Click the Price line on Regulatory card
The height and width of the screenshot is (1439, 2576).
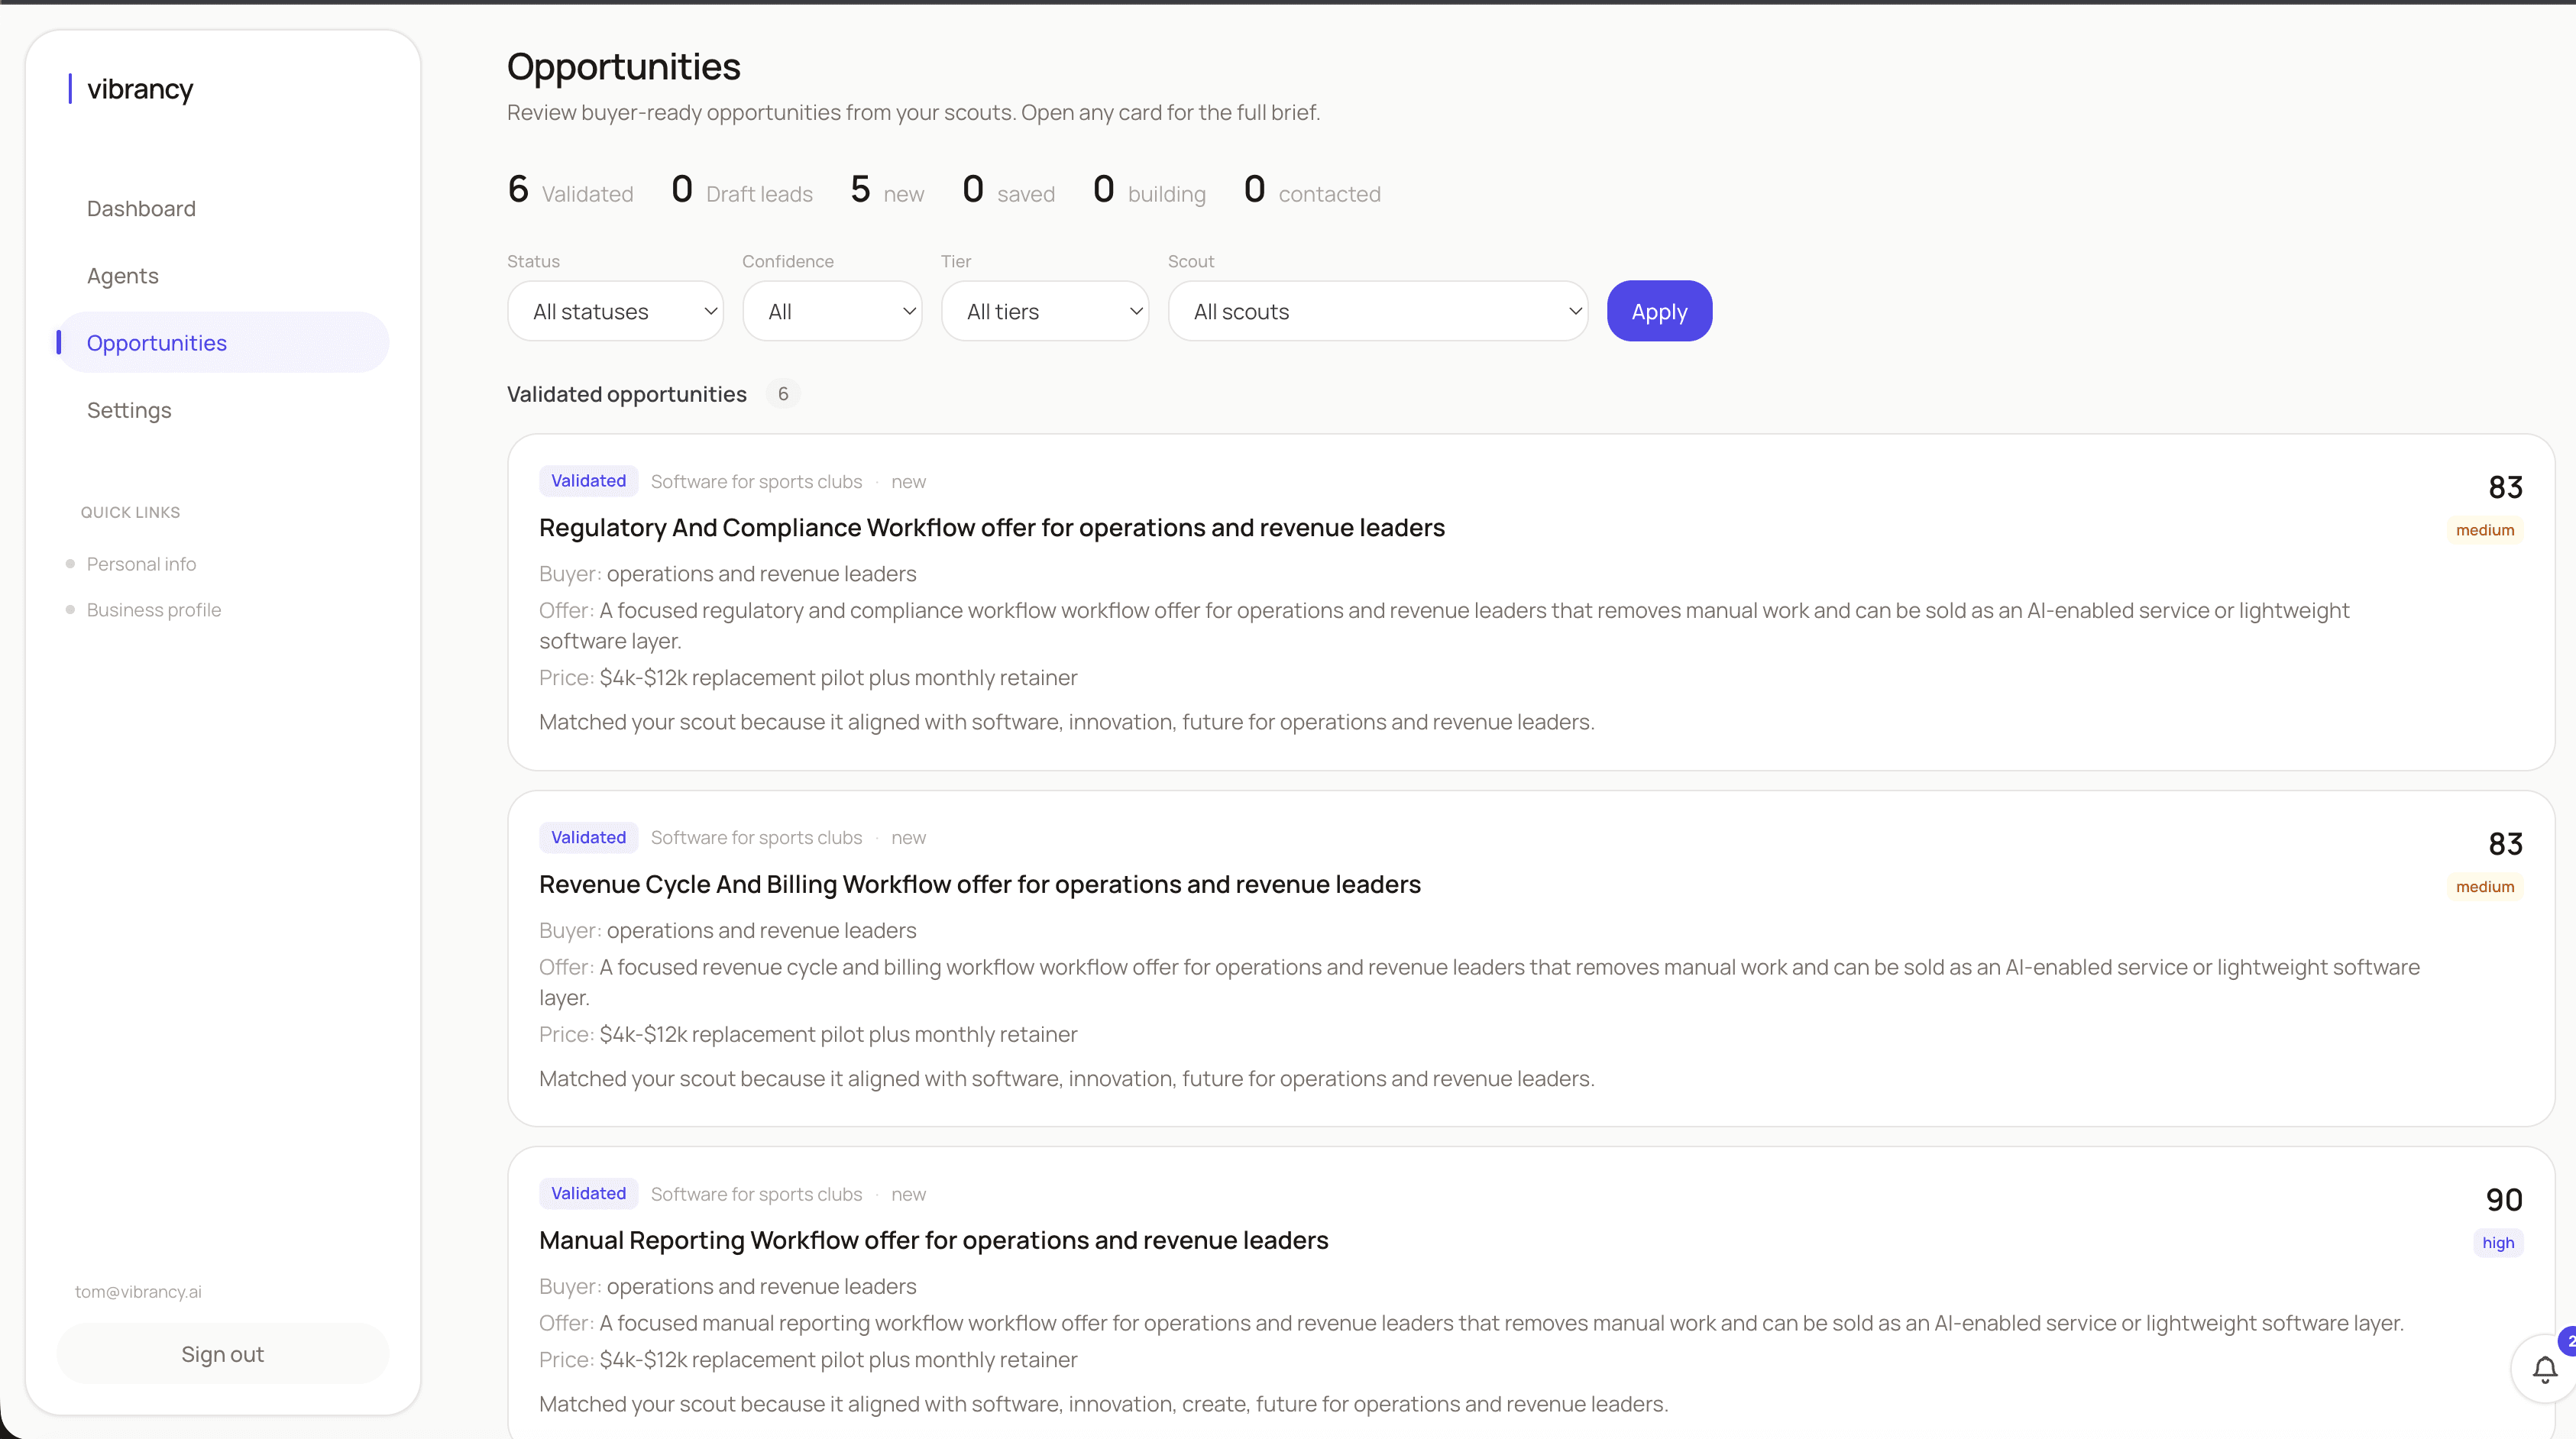tap(808, 678)
